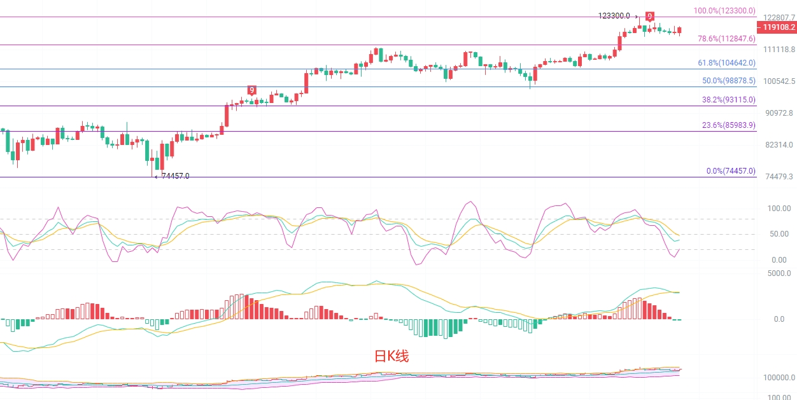
Task: Click the arrow beside the 123300.0 high label
Action: pyautogui.click(x=637, y=17)
